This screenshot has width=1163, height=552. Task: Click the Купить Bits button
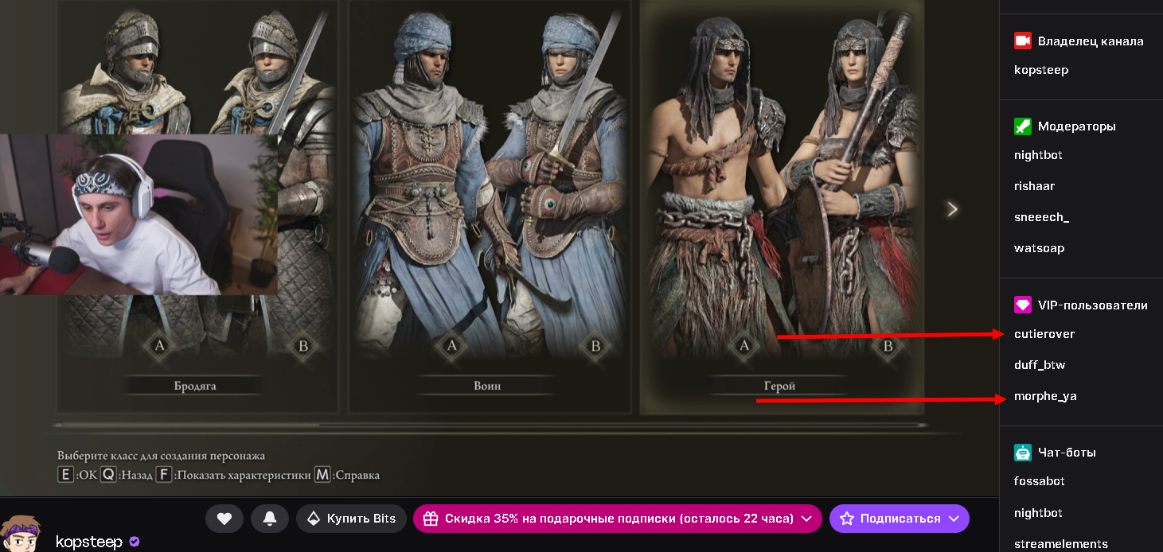[x=351, y=519]
